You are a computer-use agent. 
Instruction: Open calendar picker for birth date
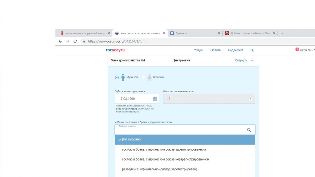155,99
